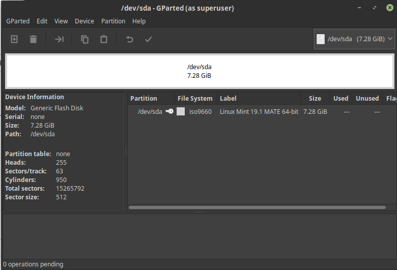Expand the Partition menu
The width and height of the screenshot is (397, 270).
113,21
